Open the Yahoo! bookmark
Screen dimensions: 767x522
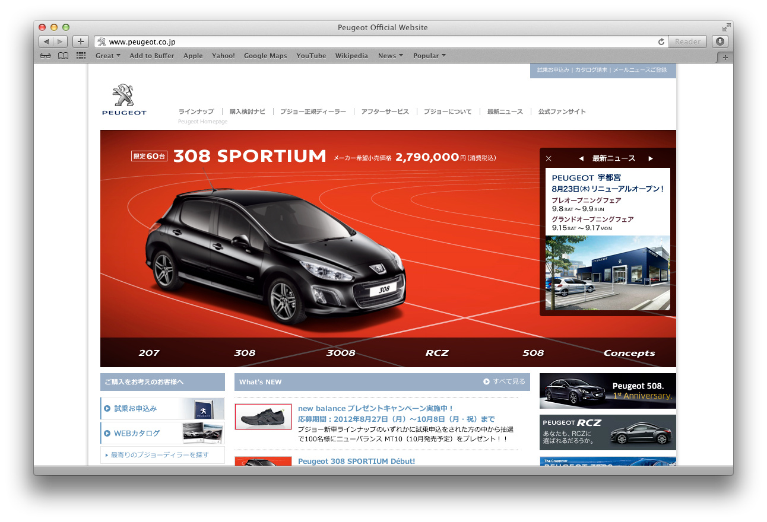click(x=223, y=56)
